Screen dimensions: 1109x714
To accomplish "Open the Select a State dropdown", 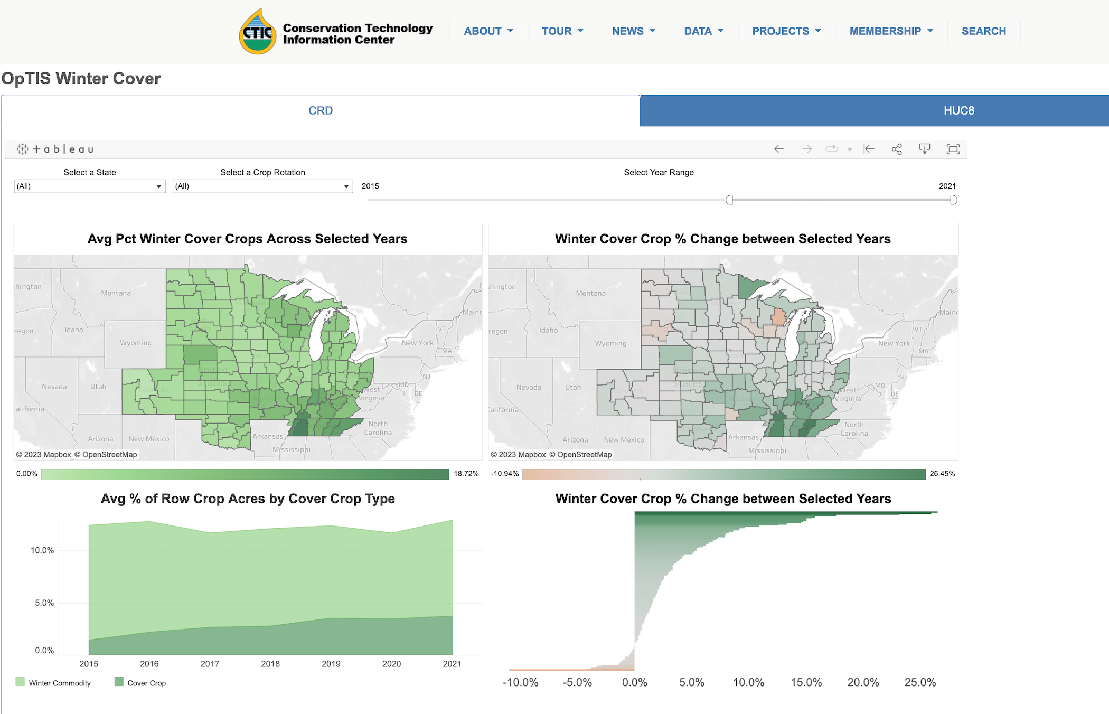I will [x=90, y=186].
